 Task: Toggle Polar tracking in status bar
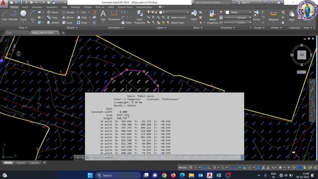tap(215, 168)
